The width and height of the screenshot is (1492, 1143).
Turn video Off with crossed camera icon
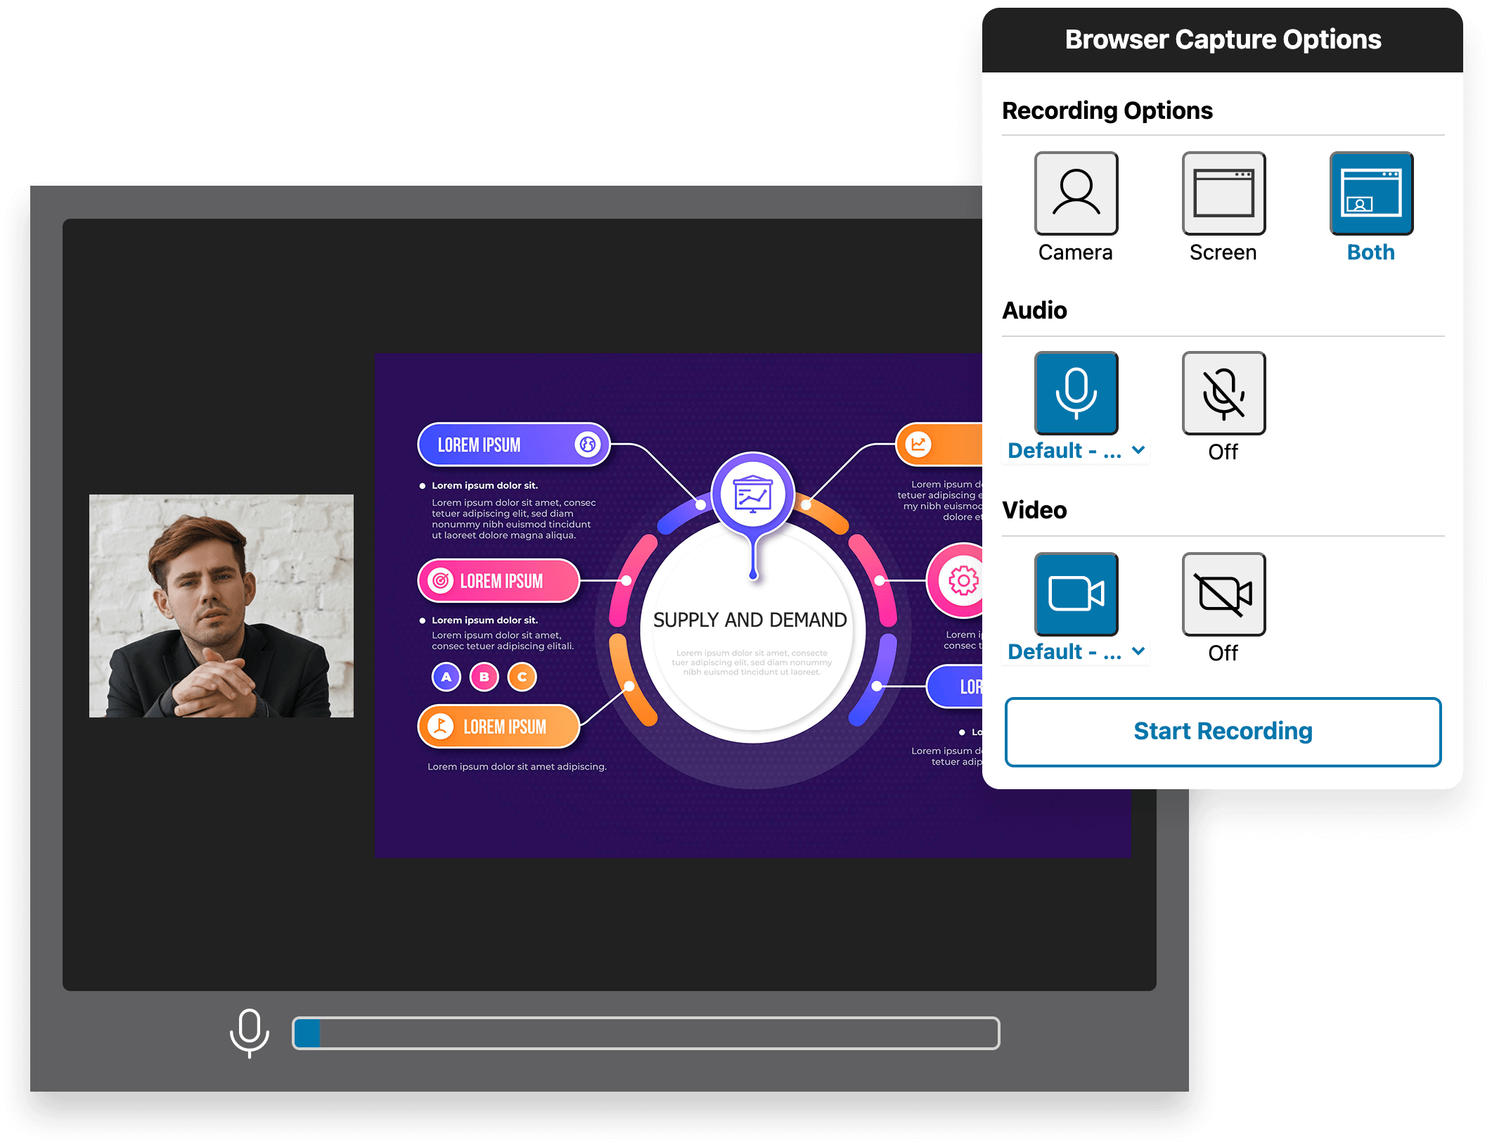point(1223,594)
